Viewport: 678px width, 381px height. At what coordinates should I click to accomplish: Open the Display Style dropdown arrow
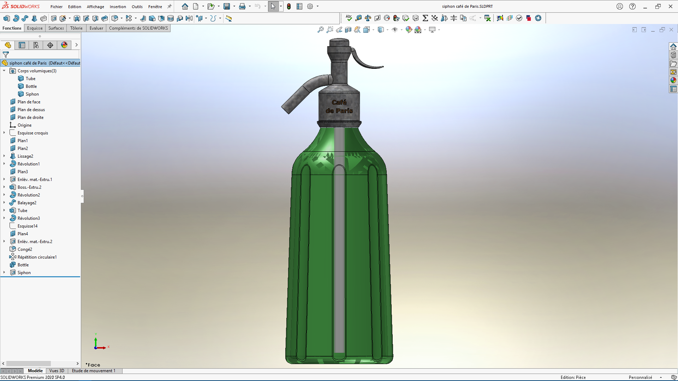(388, 30)
